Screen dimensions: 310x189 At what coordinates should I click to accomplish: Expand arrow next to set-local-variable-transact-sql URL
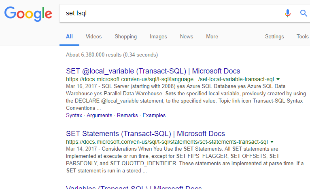278,79
